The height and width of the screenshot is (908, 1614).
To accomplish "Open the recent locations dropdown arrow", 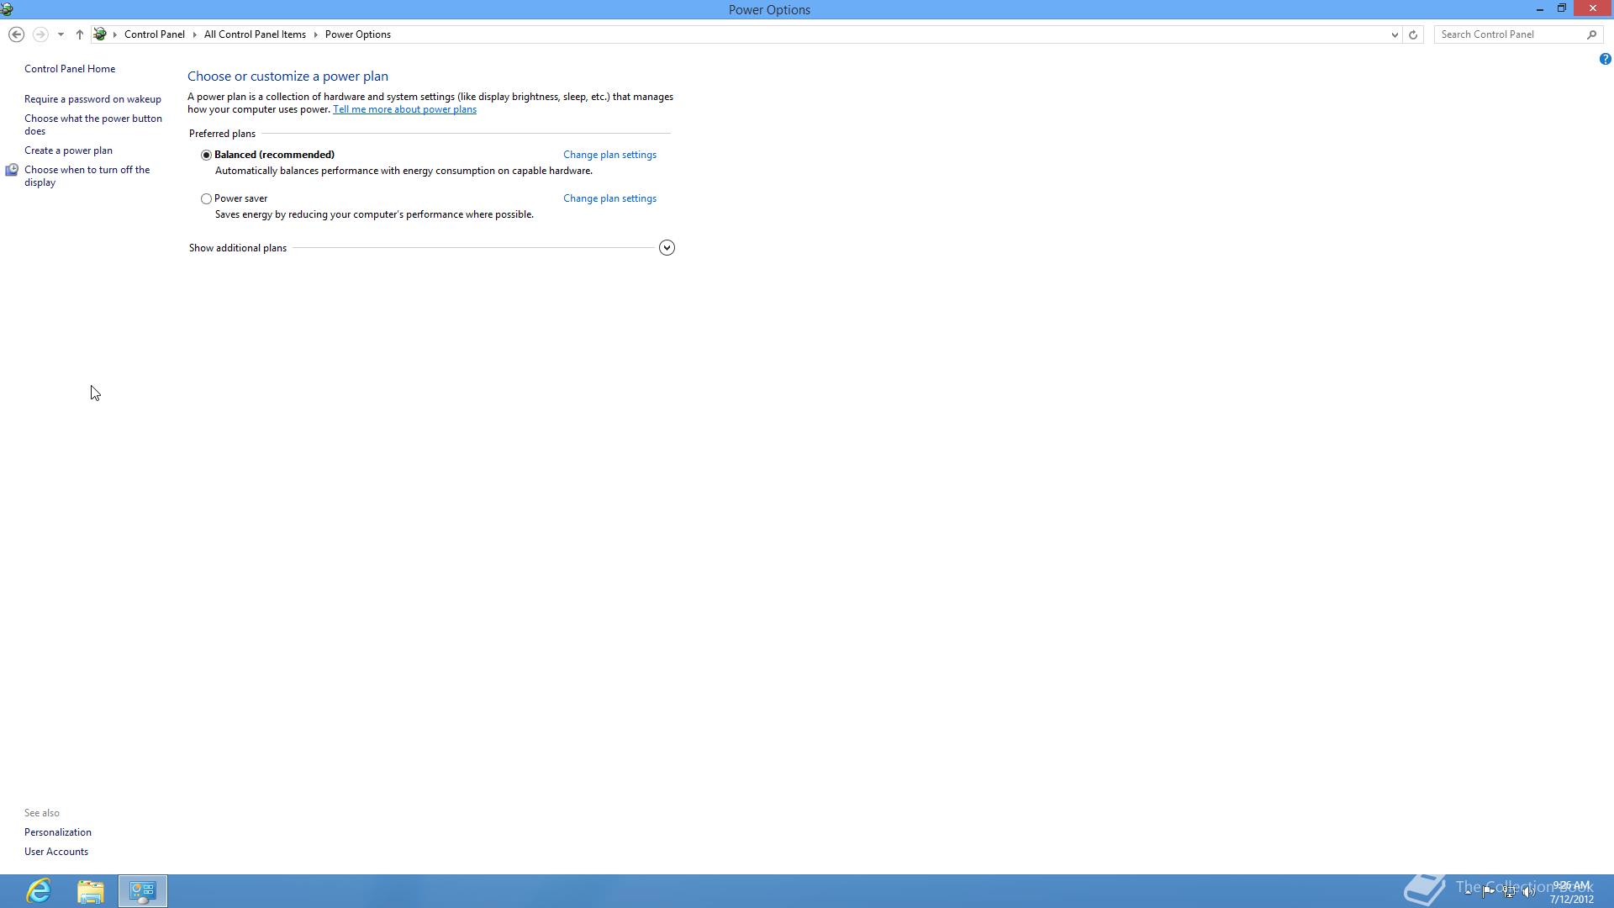I will (x=61, y=34).
